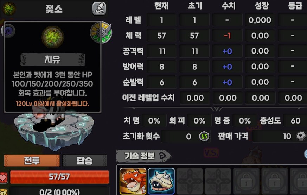This screenshot has width=307, height=195.
Task: Click the 치유 skill title banner
Action: (52, 59)
